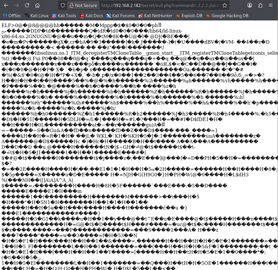Click the browser Back arrow
Viewport: 278px width, 270px height.
6,5
